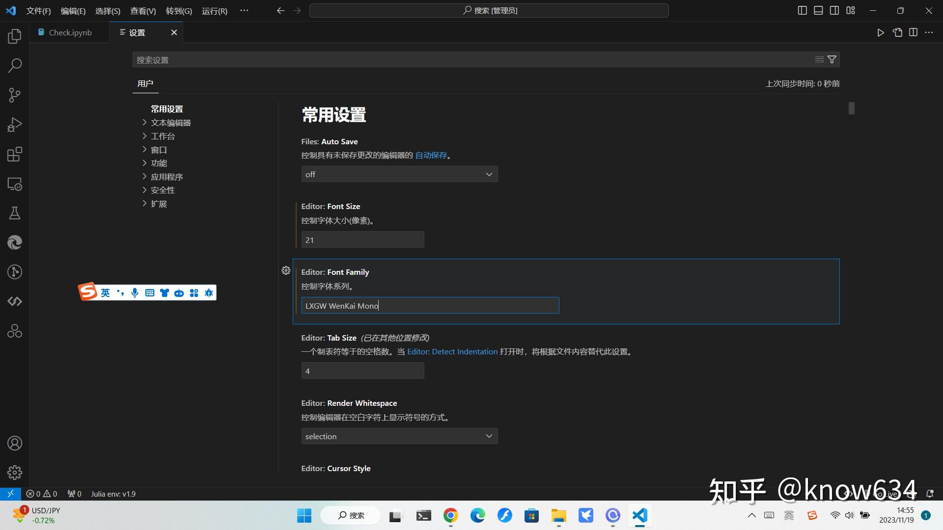Follow the Editor: Detect Indentation link
Image resolution: width=943 pixels, height=530 pixels.
452,351
